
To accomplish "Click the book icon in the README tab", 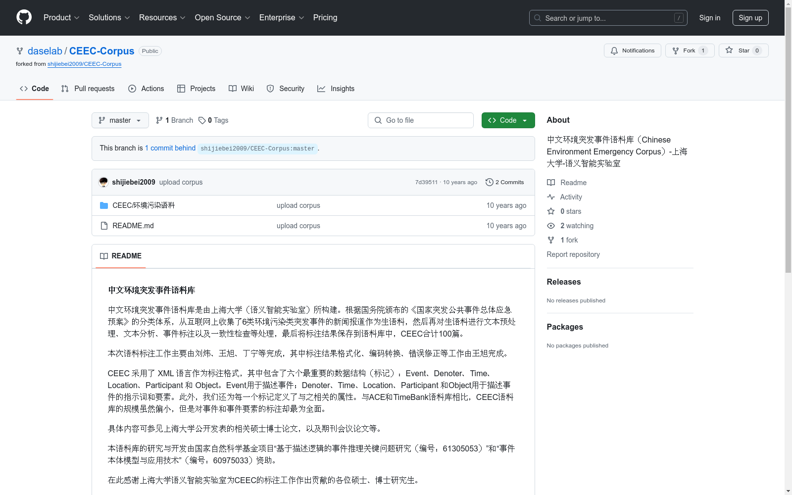I will coord(104,256).
